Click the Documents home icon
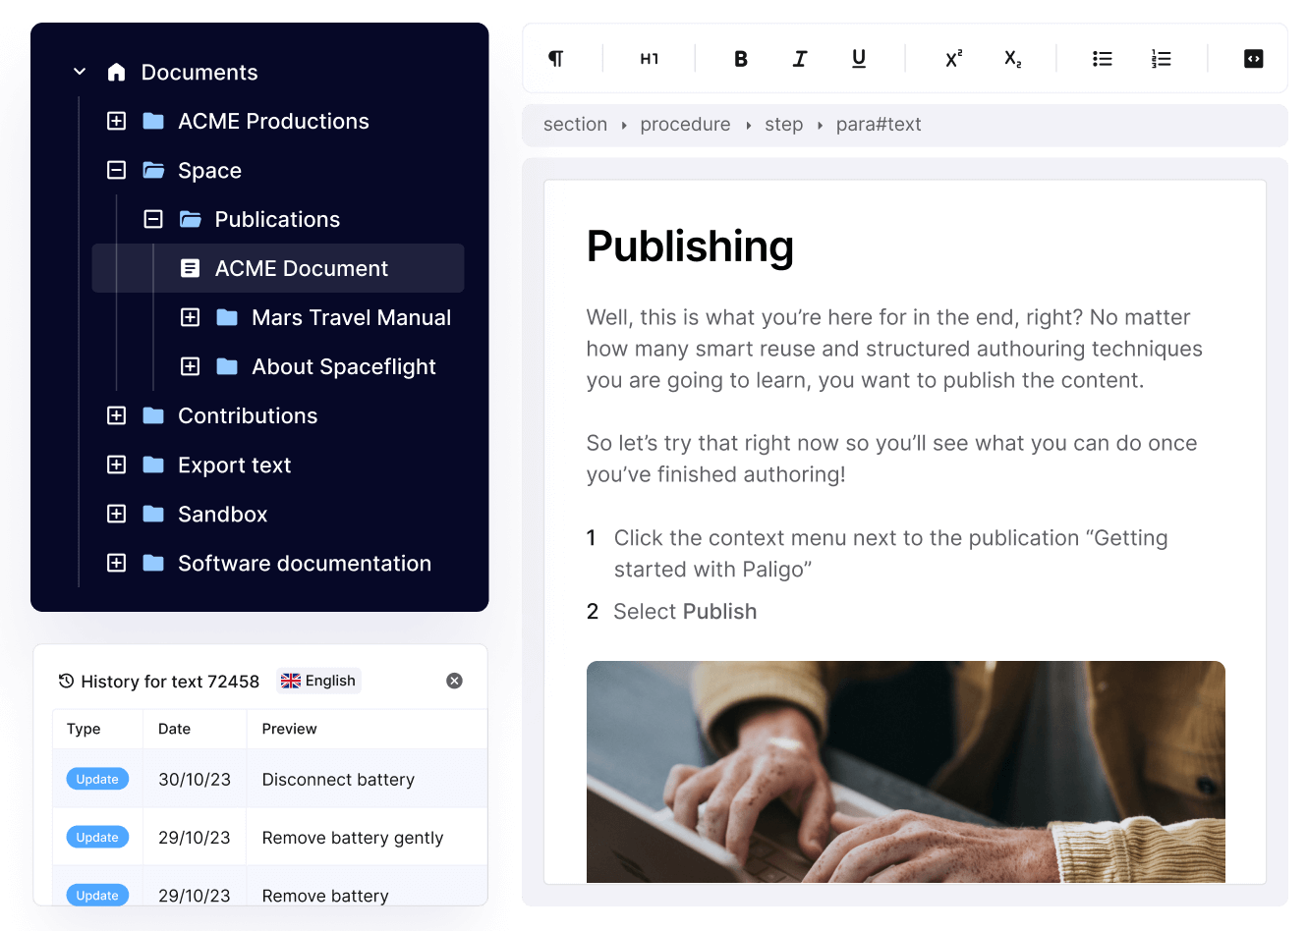The height and width of the screenshot is (931, 1308). pos(116,72)
